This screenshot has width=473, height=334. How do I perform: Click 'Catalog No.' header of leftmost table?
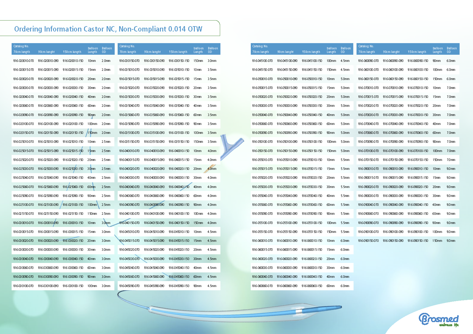click(x=21, y=46)
